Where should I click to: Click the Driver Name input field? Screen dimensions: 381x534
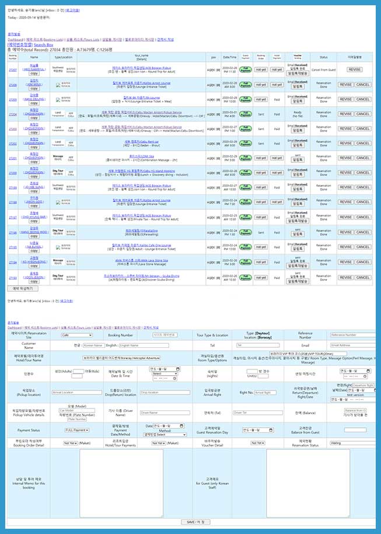(x=165, y=413)
